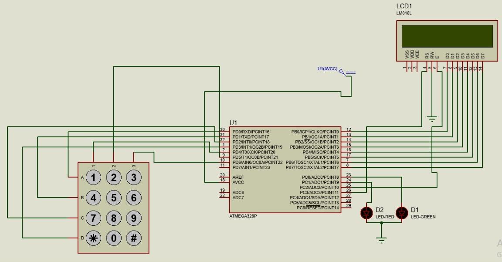502x262 pixels.
Task: Select the keypad component body
Action: click(113, 208)
